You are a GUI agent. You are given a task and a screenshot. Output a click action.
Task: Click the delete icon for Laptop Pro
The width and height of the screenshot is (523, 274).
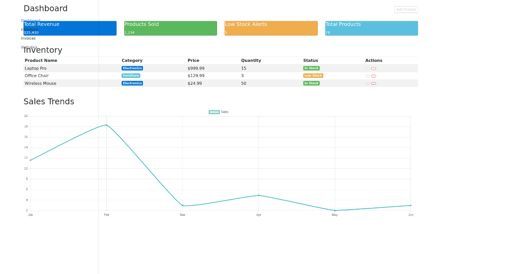(374, 68)
